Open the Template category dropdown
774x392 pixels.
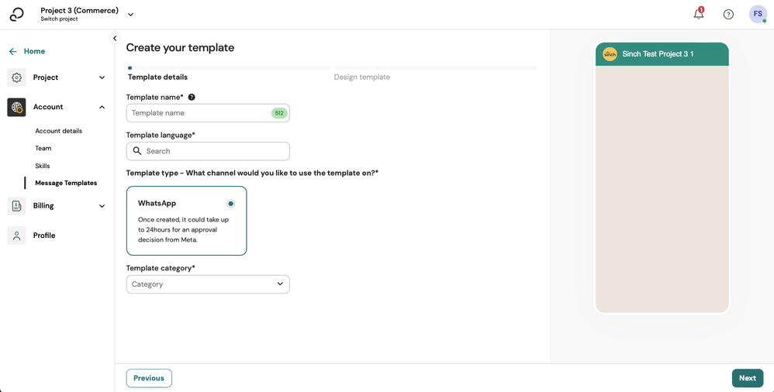click(208, 284)
